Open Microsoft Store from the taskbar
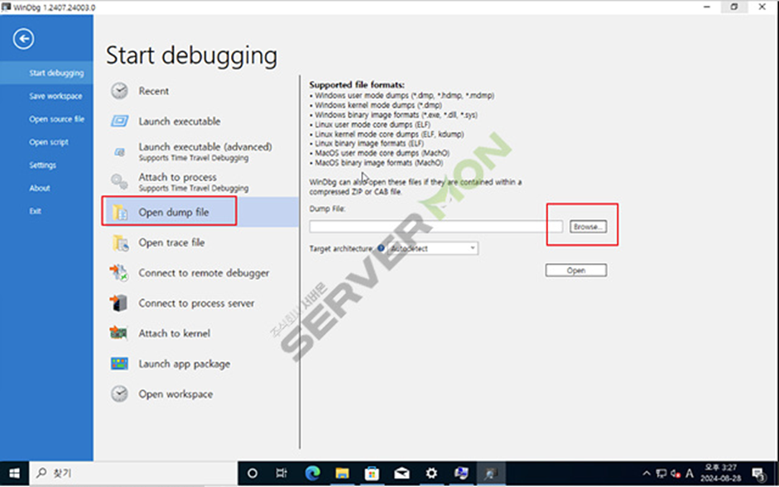The width and height of the screenshot is (779, 487). [x=372, y=474]
